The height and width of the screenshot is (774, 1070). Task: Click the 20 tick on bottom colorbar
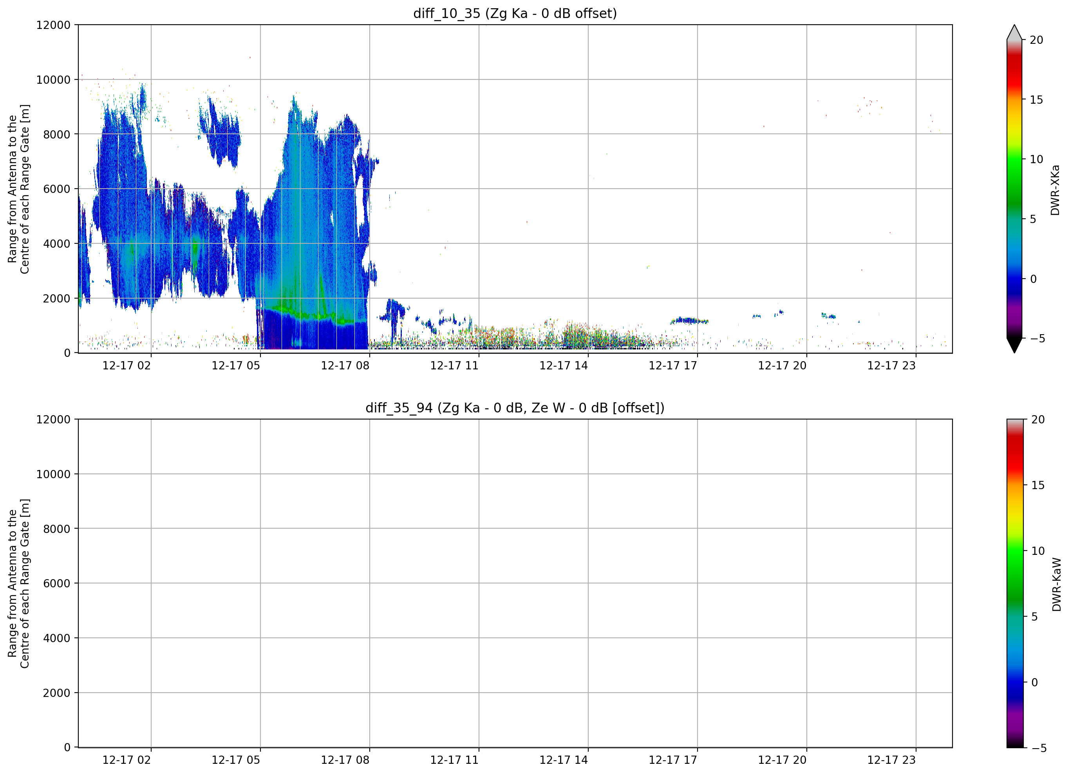point(1038,419)
